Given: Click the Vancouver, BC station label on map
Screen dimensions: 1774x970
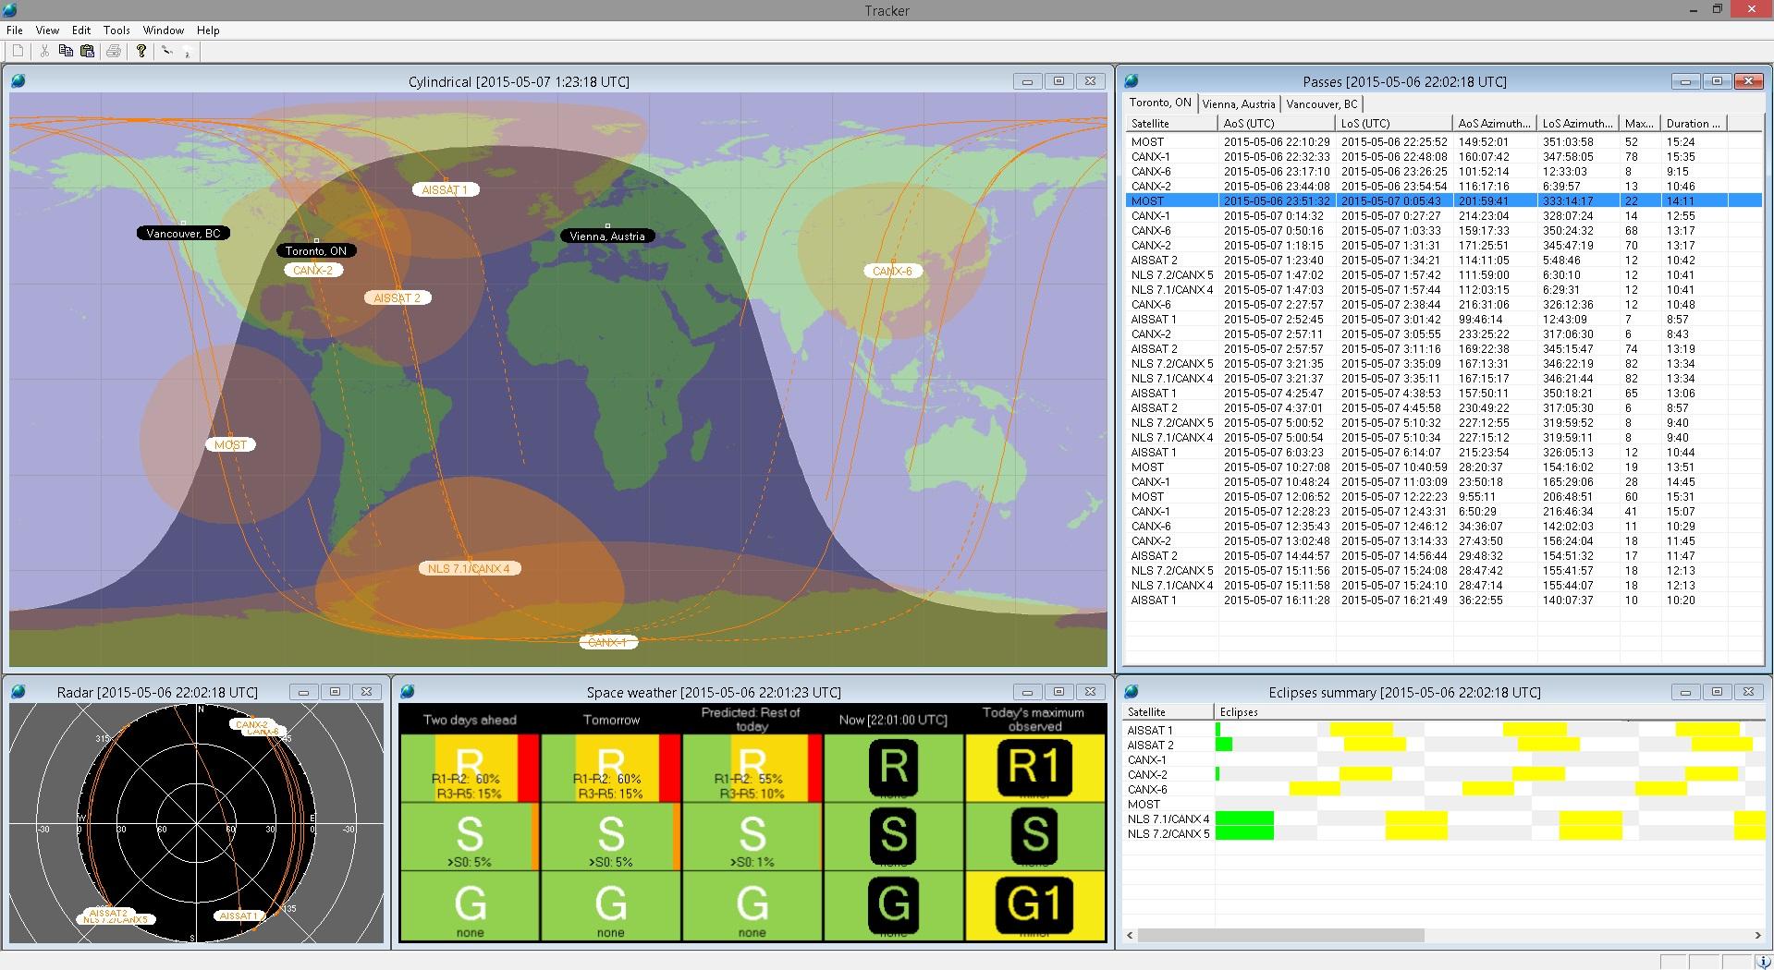Looking at the screenshot, I should click(183, 233).
